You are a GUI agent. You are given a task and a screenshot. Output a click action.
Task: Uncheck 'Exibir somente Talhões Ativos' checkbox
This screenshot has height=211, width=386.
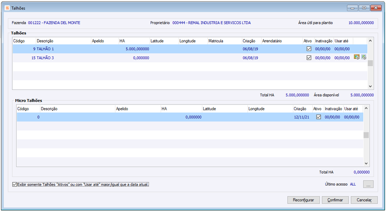coord(14,184)
